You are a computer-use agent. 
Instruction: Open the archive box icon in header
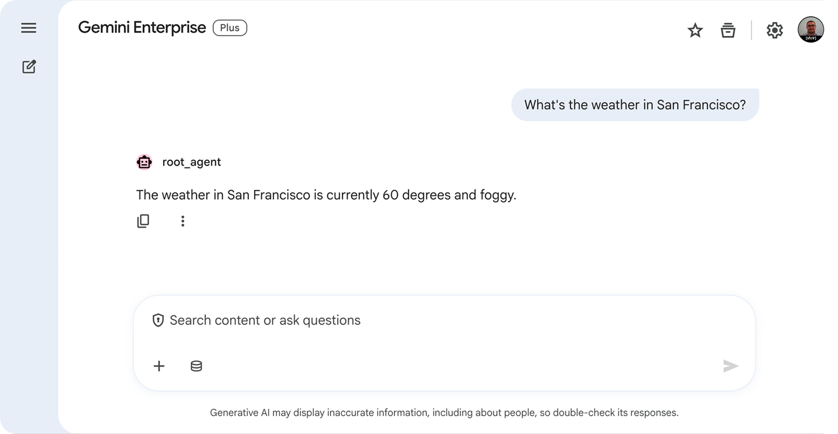pyautogui.click(x=728, y=30)
